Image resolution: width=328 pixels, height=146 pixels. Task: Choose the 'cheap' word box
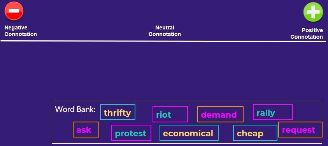click(x=255, y=133)
